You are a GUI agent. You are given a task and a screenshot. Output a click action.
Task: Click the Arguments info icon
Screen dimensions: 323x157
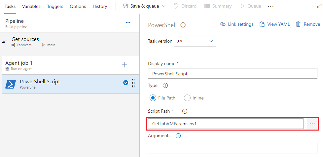(x=178, y=136)
